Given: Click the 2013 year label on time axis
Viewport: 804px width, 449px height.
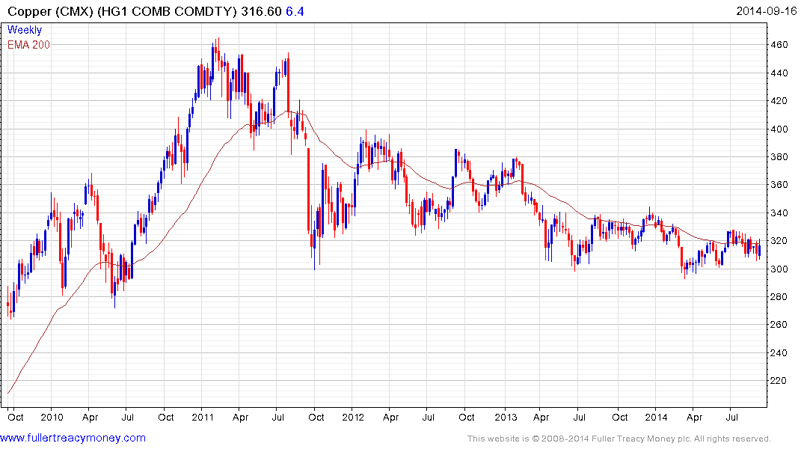Looking at the screenshot, I should tap(506, 417).
